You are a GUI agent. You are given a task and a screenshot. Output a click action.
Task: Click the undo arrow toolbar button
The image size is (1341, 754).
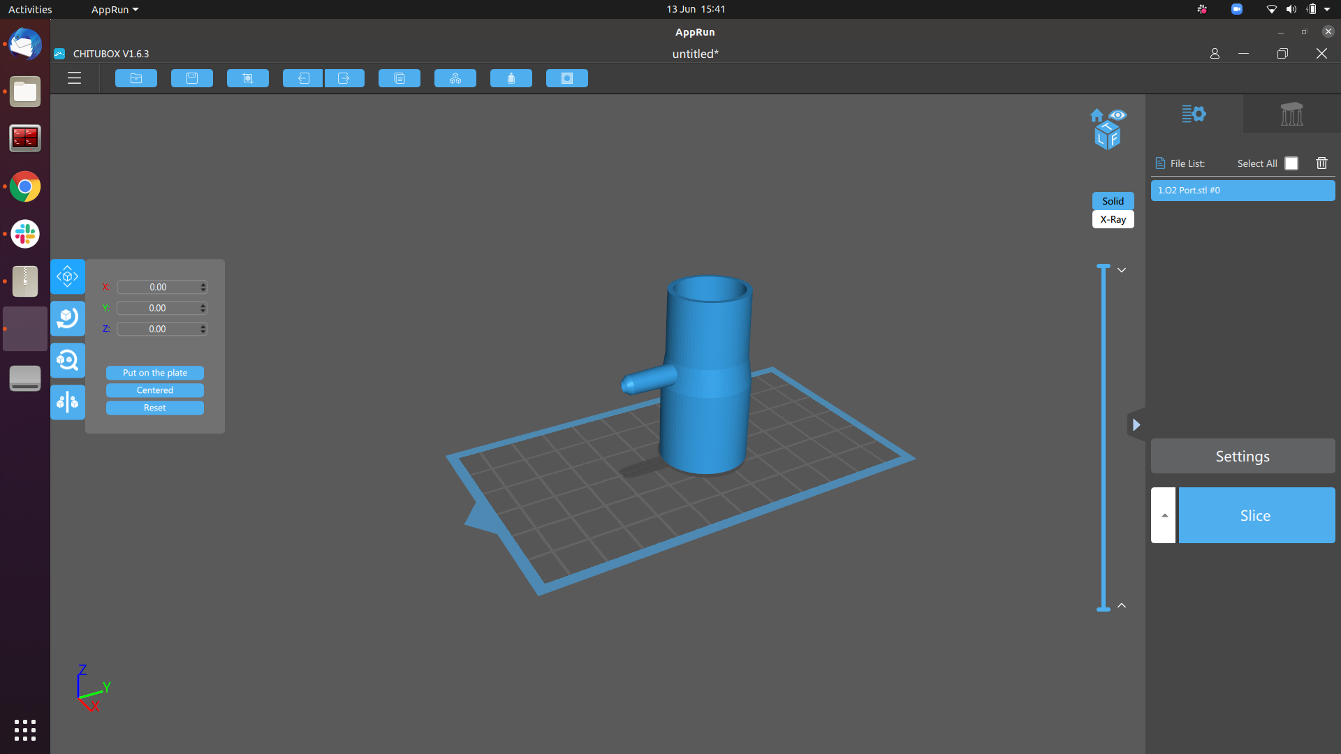point(303,78)
